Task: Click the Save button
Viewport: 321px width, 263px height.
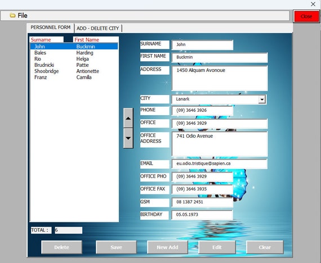Action: (116, 247)
